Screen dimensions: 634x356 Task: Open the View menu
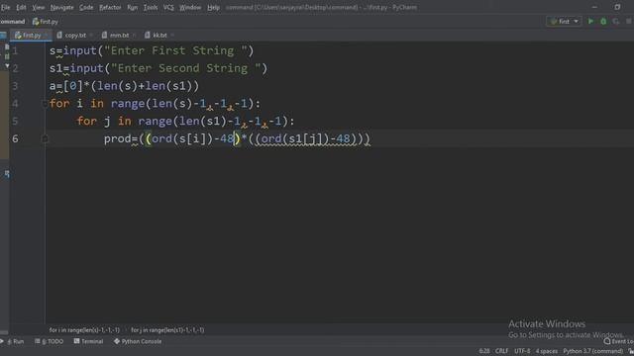click(x=39, y=7)
